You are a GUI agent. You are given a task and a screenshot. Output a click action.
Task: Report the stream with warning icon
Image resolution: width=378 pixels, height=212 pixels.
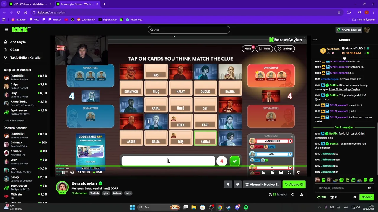pos(302,194)
